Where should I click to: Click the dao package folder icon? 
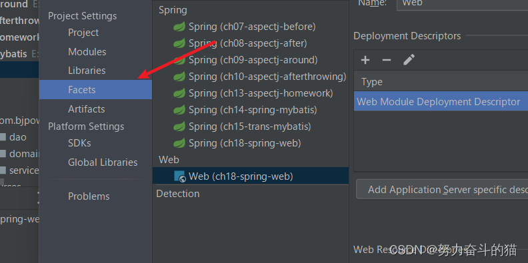click(3, 137)
